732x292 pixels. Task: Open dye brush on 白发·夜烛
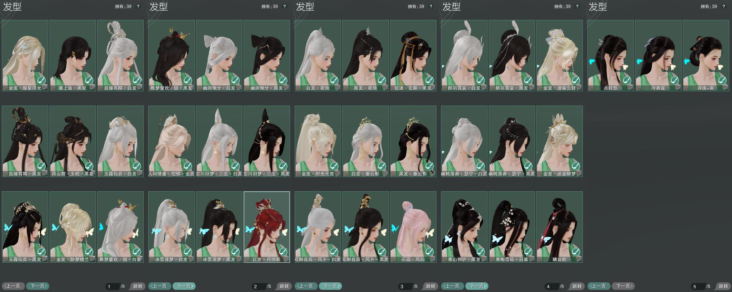pyautogui.click(x=334, y=81)
